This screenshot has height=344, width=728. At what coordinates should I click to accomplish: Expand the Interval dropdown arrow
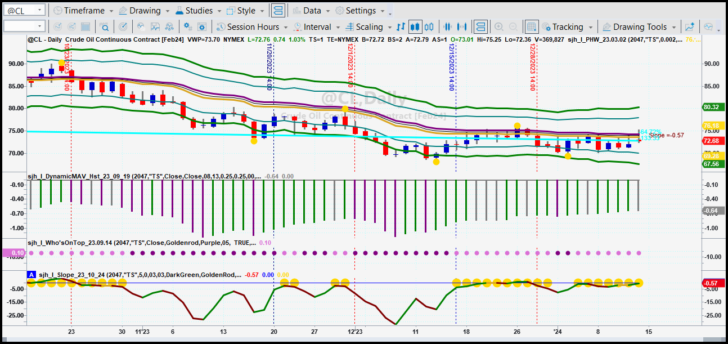point(338,26)
